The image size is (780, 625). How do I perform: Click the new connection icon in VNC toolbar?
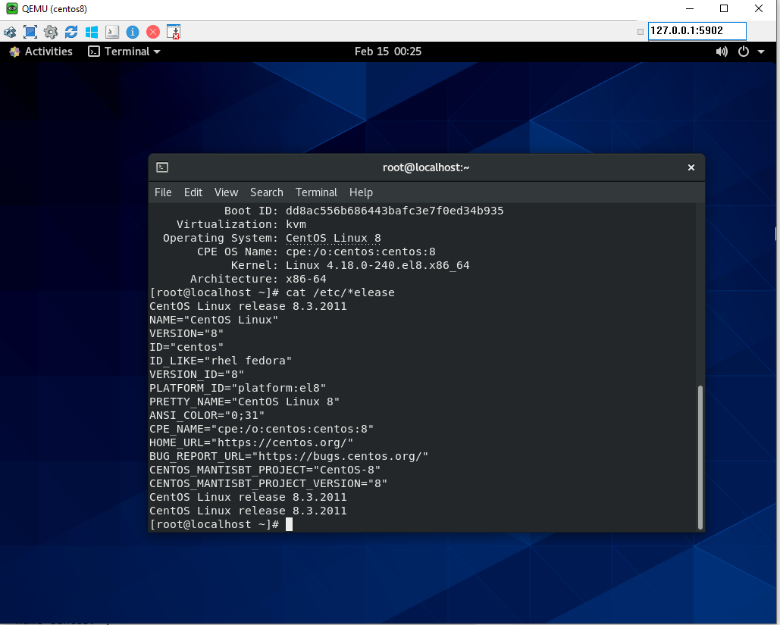pos(10,32)
